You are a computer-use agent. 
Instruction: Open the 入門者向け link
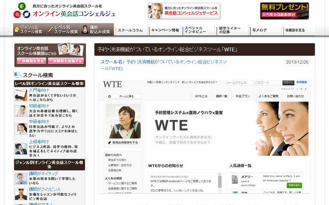(x=39, y=90)
